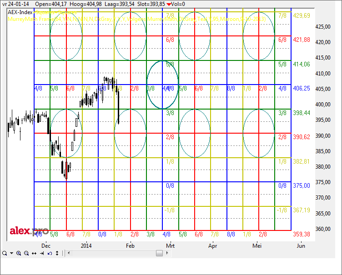
Task: Click the blue 406,25 price level label
Action: 302,88
